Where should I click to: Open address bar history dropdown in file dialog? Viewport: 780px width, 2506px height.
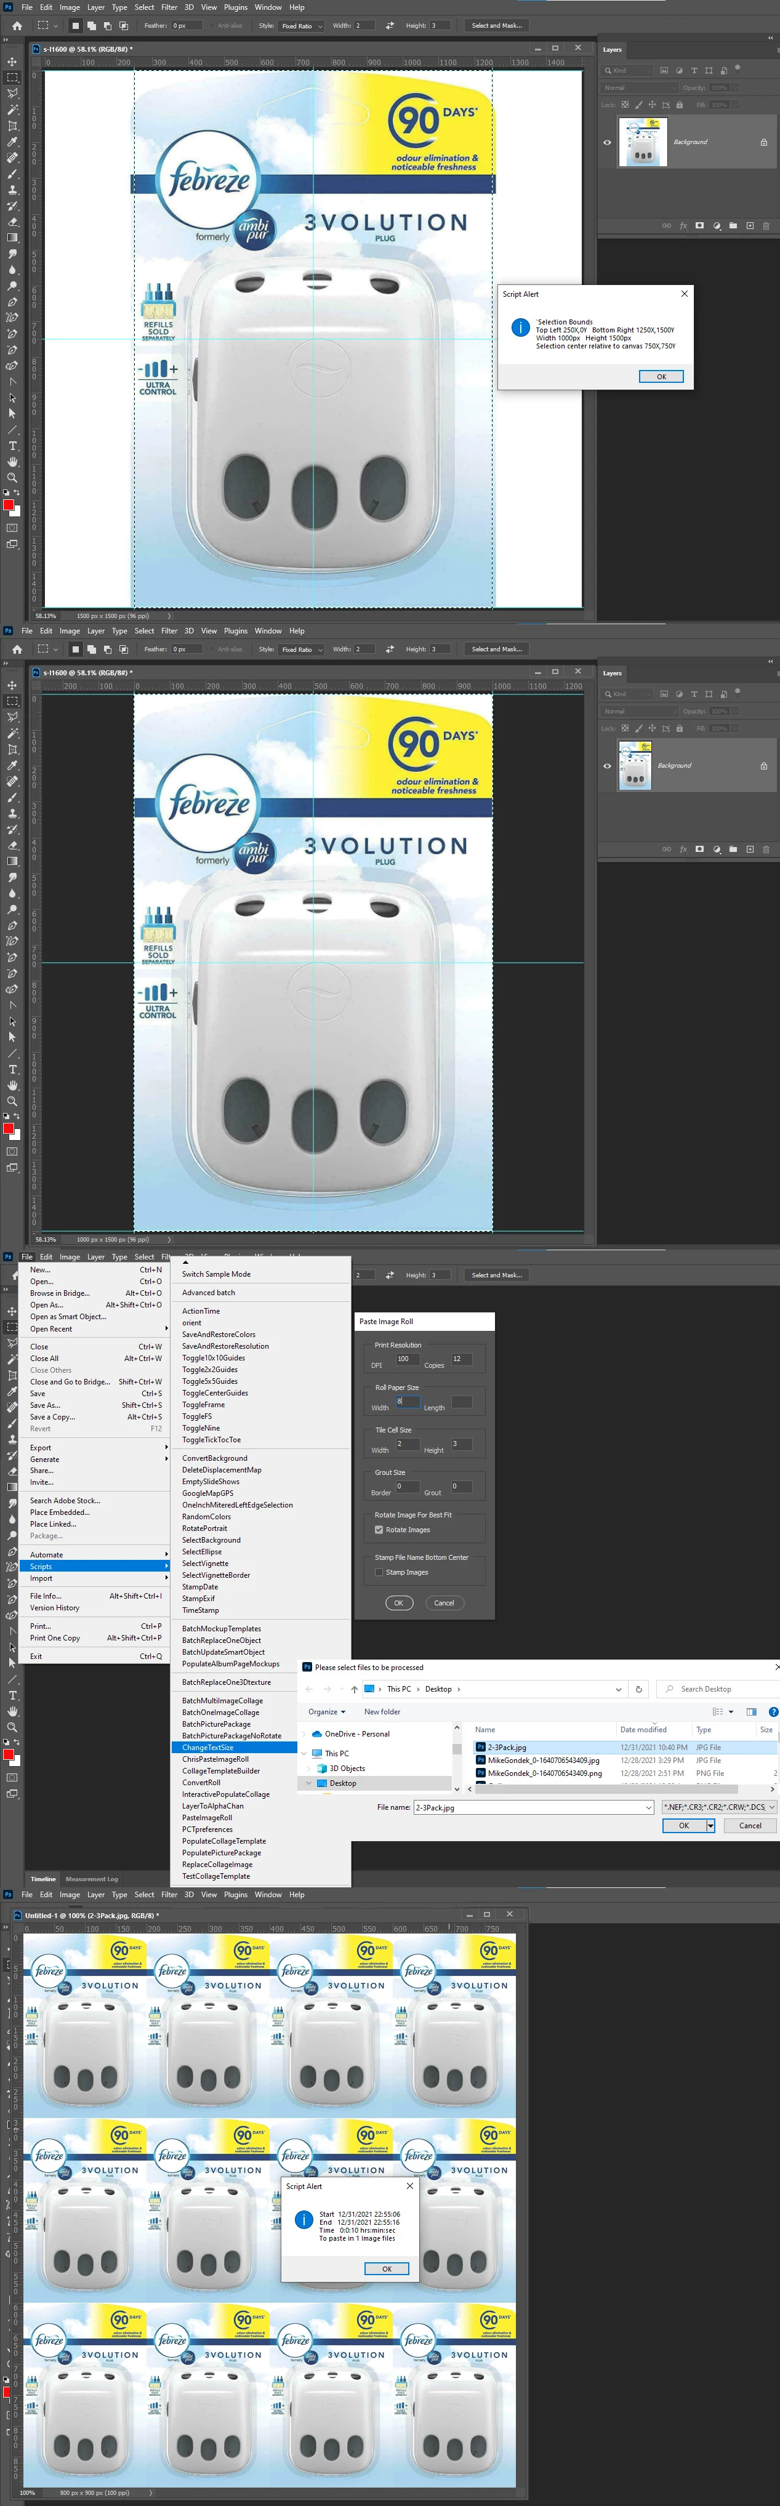(619, 1689)
